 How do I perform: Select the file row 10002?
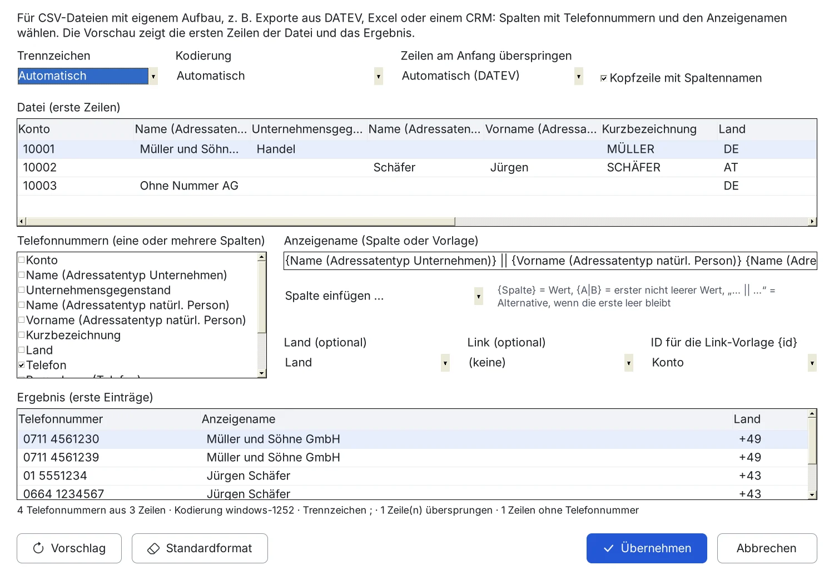click(x=417, y=167)
